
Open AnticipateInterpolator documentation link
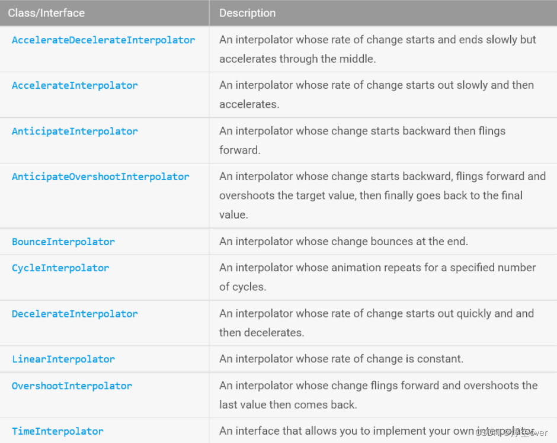pos(75,131)
